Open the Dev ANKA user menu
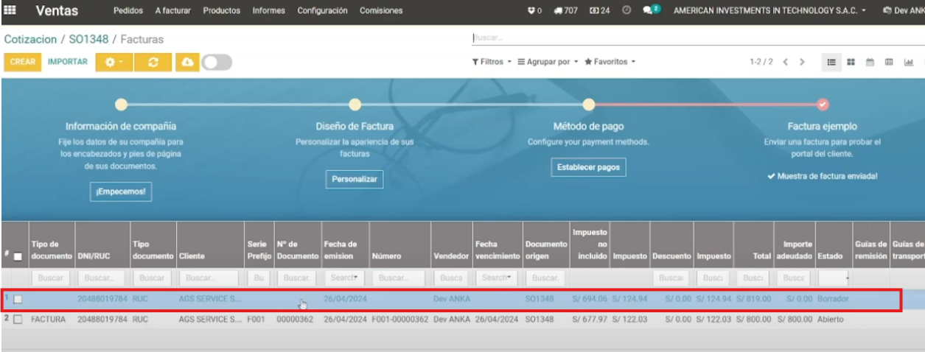Screen dimensions: 925x352 (x=903, y=11)
